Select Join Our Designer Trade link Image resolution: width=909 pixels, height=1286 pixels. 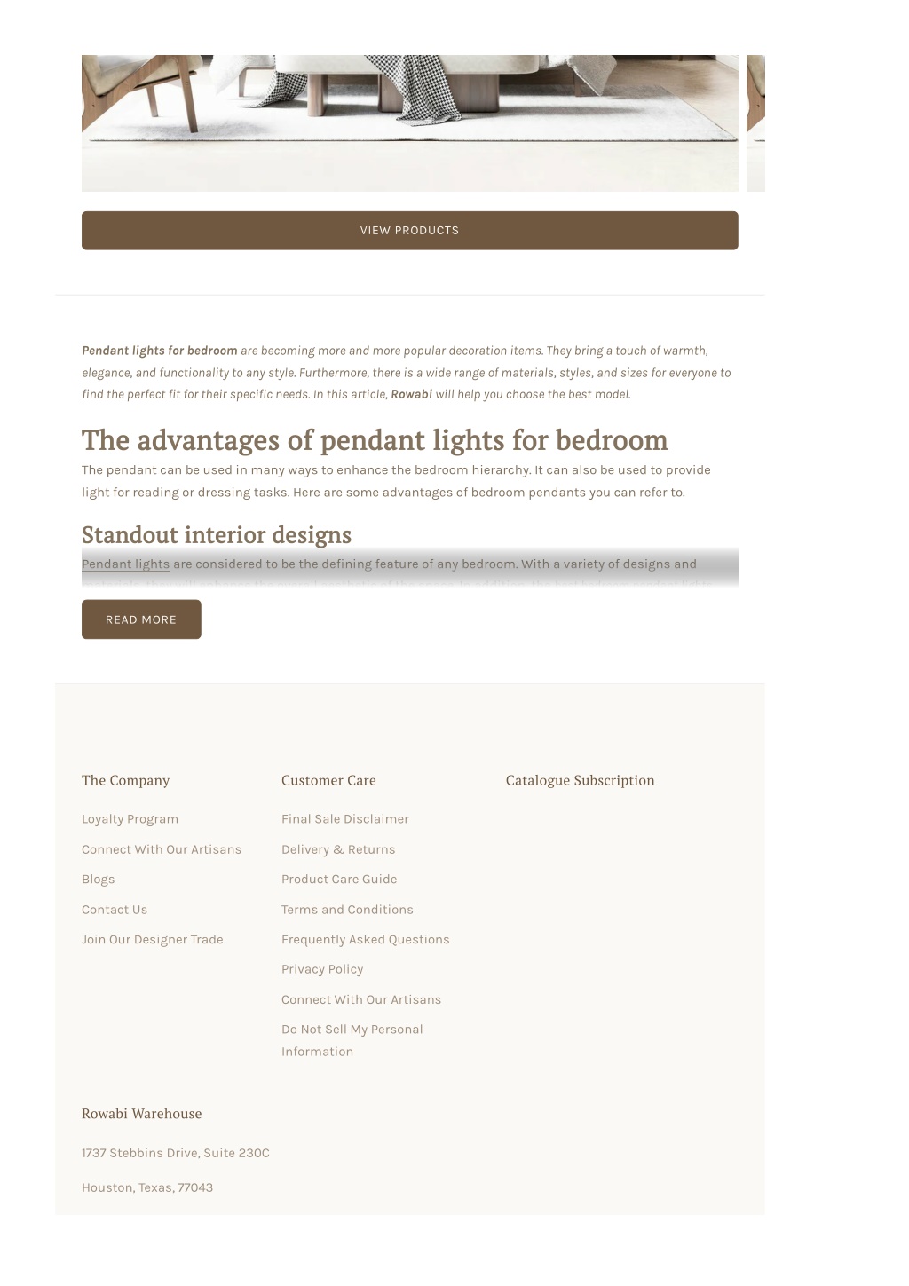pyautogui.click(x=152, y=940)
